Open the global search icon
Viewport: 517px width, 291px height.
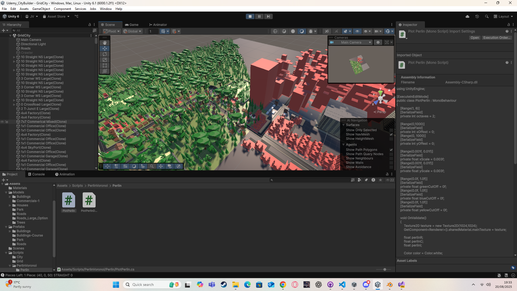(x=487, y=16)
